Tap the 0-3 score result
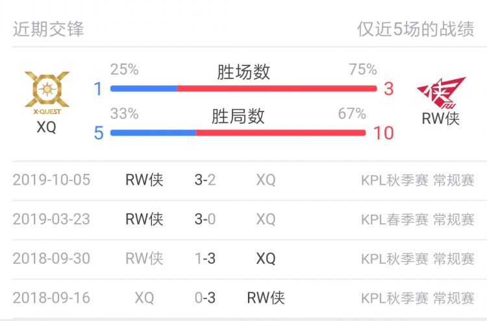The image size is (487, 321). (205, 298)
